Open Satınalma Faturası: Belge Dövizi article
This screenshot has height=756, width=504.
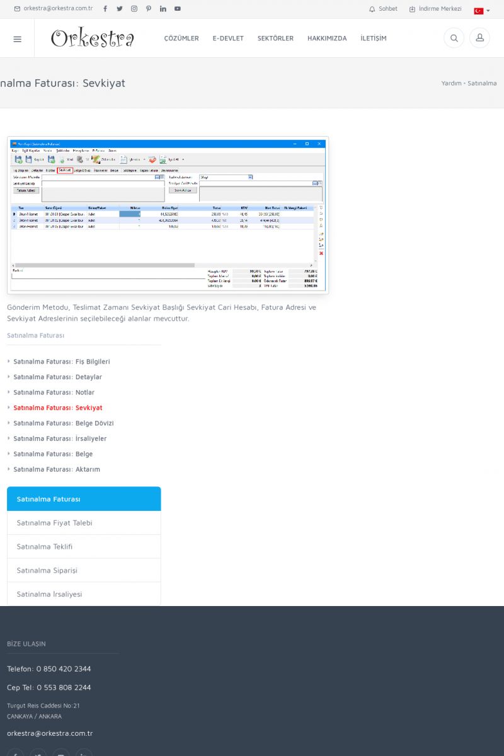[63, 423]
